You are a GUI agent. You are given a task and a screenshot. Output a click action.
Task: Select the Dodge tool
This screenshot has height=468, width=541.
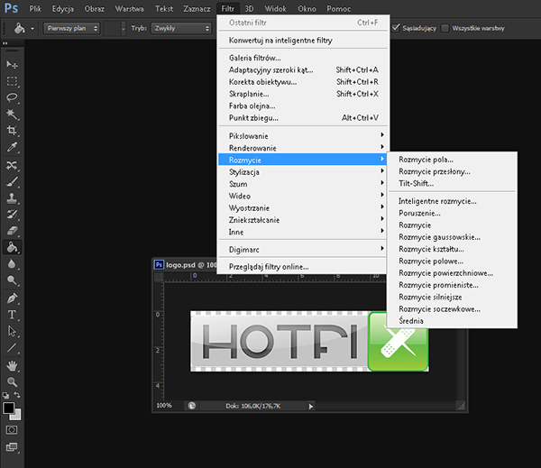coord(12,280)
